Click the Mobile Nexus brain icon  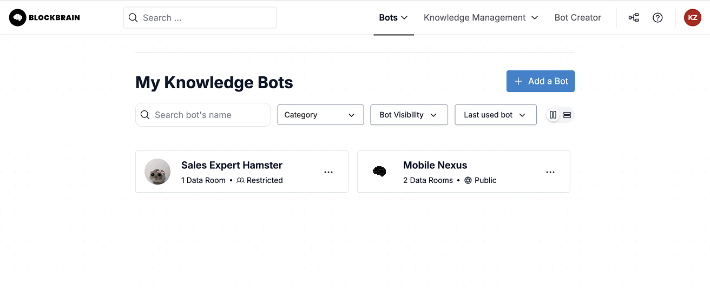pyautogui.click(x=380, y=172)
